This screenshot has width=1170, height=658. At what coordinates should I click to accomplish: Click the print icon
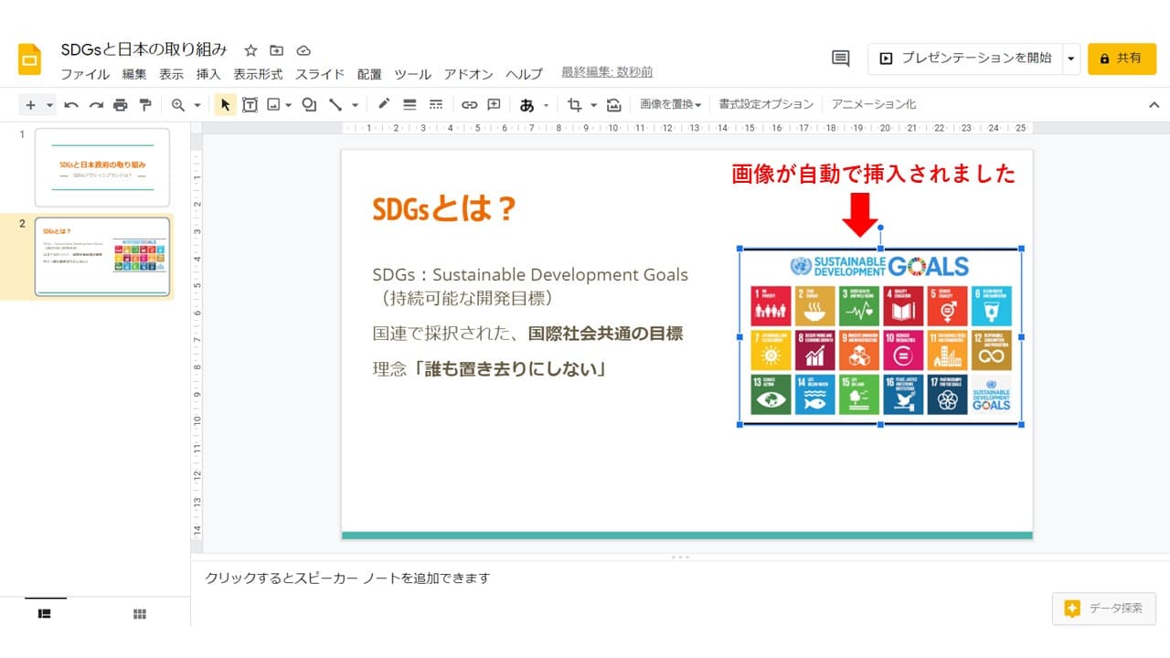pos(120,105)
